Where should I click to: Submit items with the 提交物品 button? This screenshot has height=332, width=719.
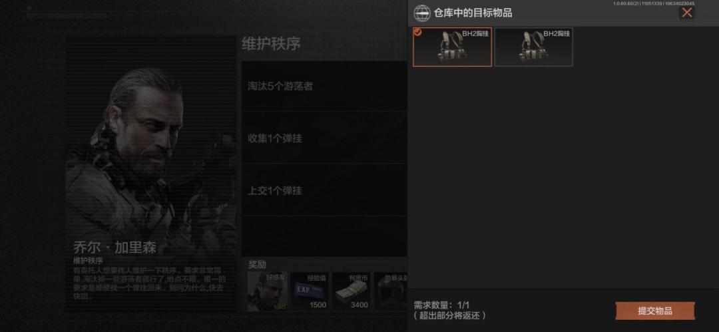tap(655, 311)
